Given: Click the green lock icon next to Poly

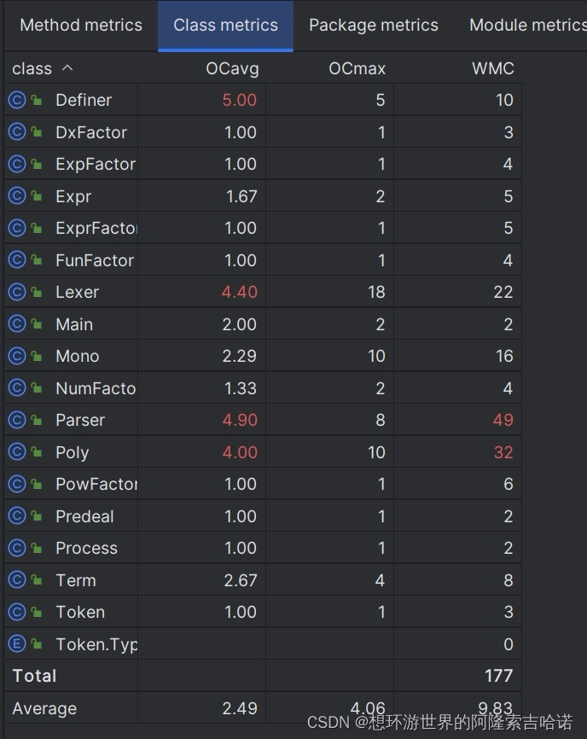Looking at the screenshot, I should coord(37,452).
